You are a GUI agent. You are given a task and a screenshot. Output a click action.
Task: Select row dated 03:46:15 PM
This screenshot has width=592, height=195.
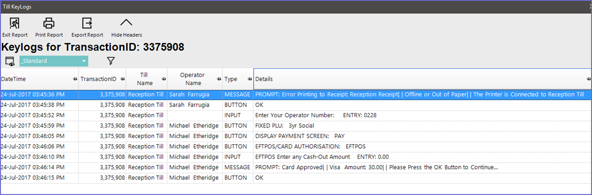click(296, 177)
